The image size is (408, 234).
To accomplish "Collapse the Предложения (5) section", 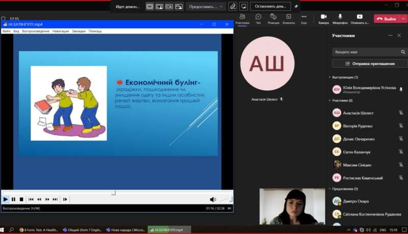I will 329,189.
